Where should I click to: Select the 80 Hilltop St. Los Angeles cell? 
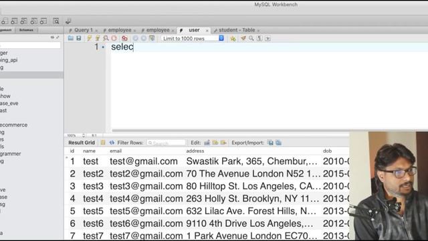coord(253,186)
